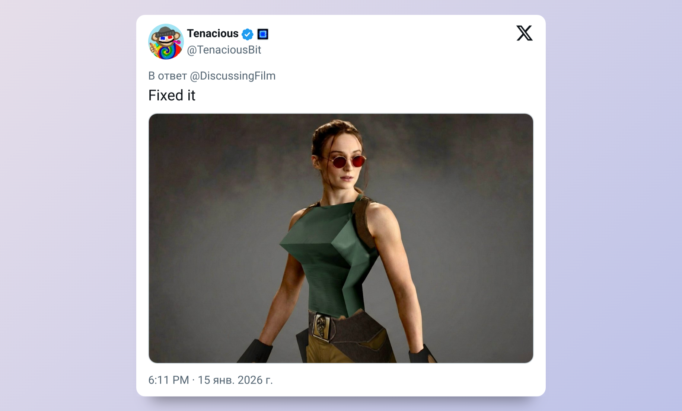This screenshot has height=411, width=682.
Task: Click the X logo on the tweet card
Action: [525, 33]
